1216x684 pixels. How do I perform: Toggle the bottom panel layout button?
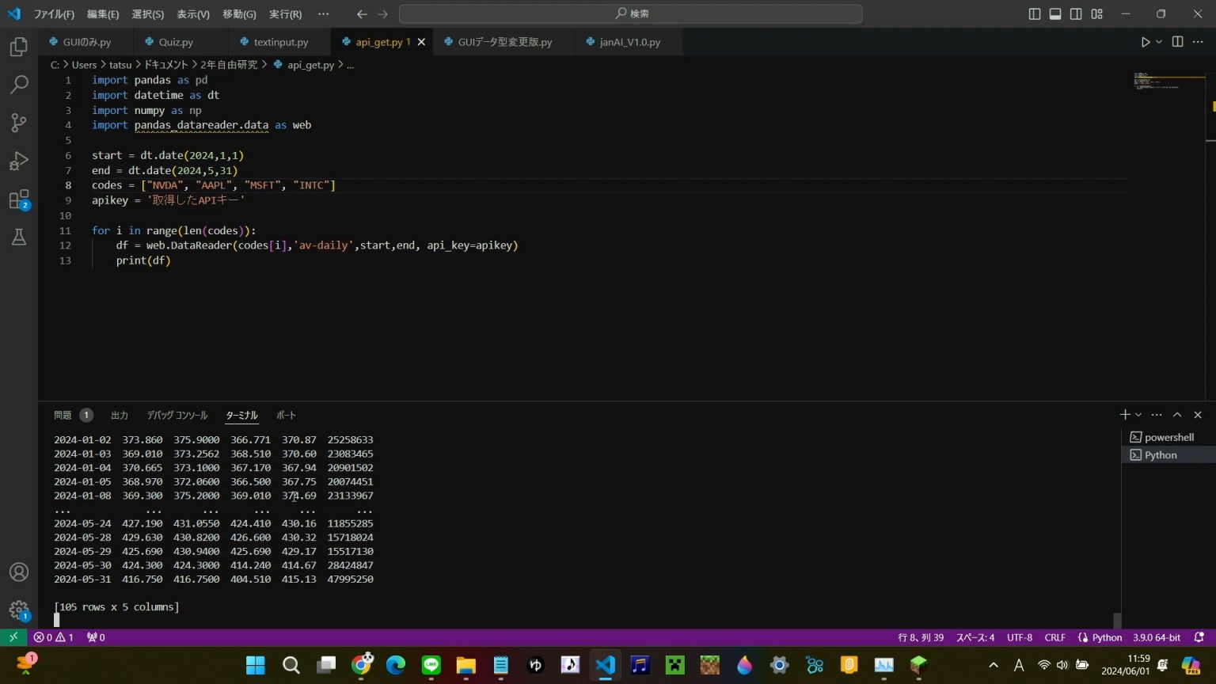(x=1055, y=14)
